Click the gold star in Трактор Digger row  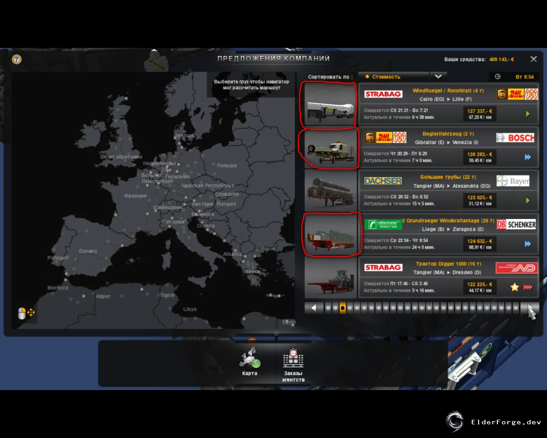click(x=515, y=287)
